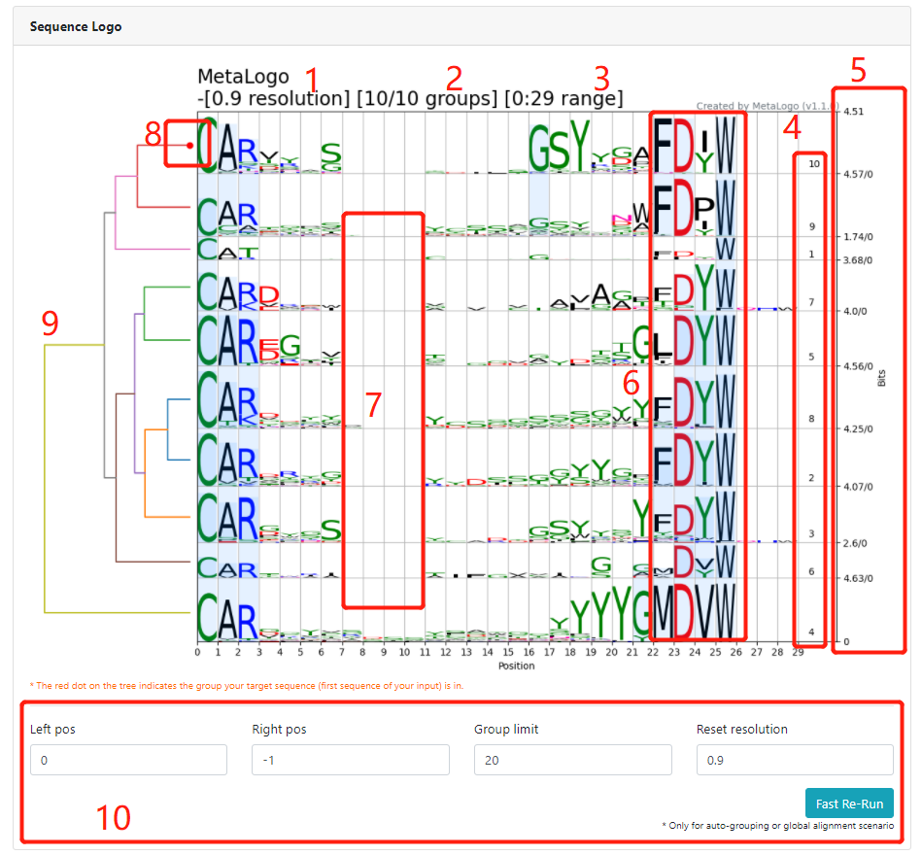Click the red-dot explanation note text

pos(247,686)
